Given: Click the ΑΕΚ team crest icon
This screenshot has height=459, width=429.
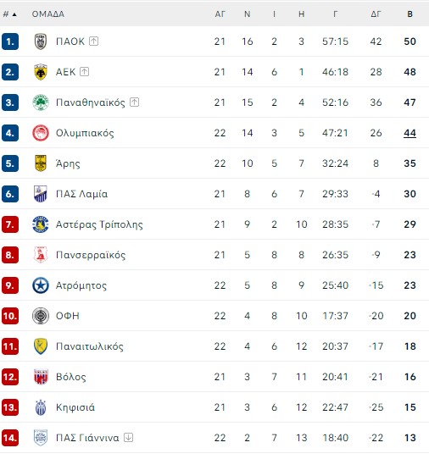Looking at the screenshot, I should tap(41, 72).
